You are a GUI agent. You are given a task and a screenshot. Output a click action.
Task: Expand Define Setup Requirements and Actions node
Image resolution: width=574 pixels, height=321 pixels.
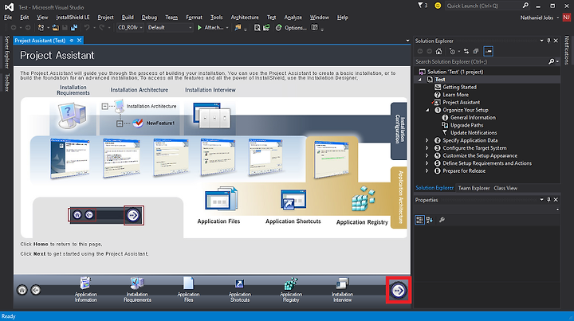427,163
